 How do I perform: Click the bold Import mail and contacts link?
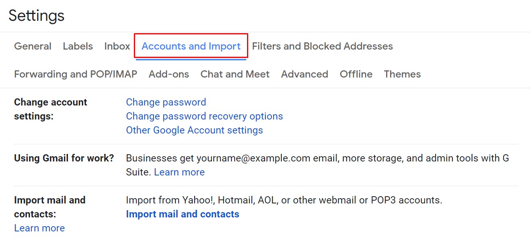[183, 214]
